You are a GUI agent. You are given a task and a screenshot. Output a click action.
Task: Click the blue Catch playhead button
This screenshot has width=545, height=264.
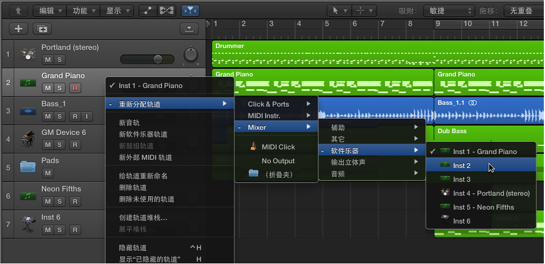click(189, 10)
